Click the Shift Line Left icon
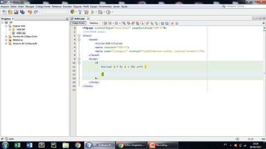Image resolution: width=266 pixels, height=149 pixels. click(x=163, y=23)
